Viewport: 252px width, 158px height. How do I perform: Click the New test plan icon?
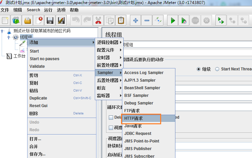click(x=5, y=20)
